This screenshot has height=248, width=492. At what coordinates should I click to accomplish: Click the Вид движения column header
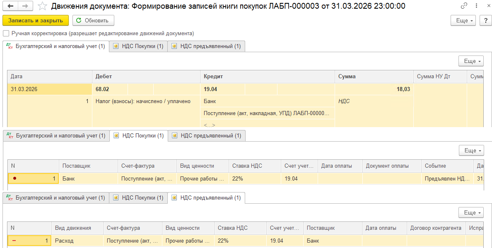[x=73, y=228]
